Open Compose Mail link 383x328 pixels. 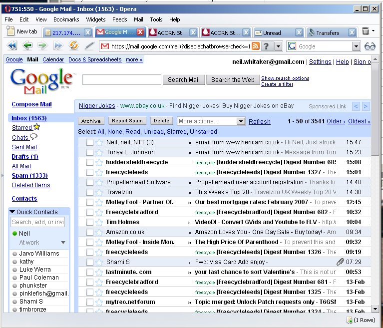pos(32,104)
